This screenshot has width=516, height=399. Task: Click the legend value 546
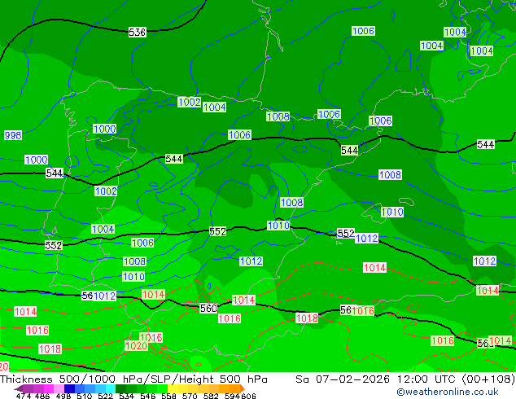[146, 396]
